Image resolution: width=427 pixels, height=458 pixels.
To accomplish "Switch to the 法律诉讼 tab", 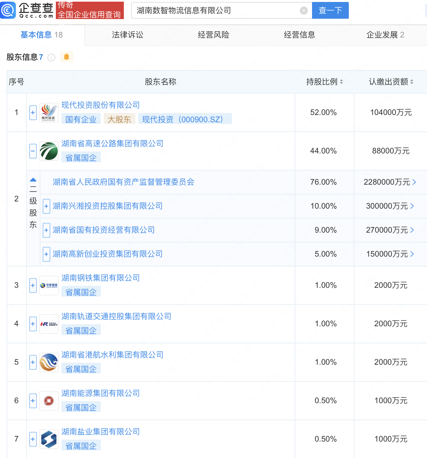I will coord(127,35).
